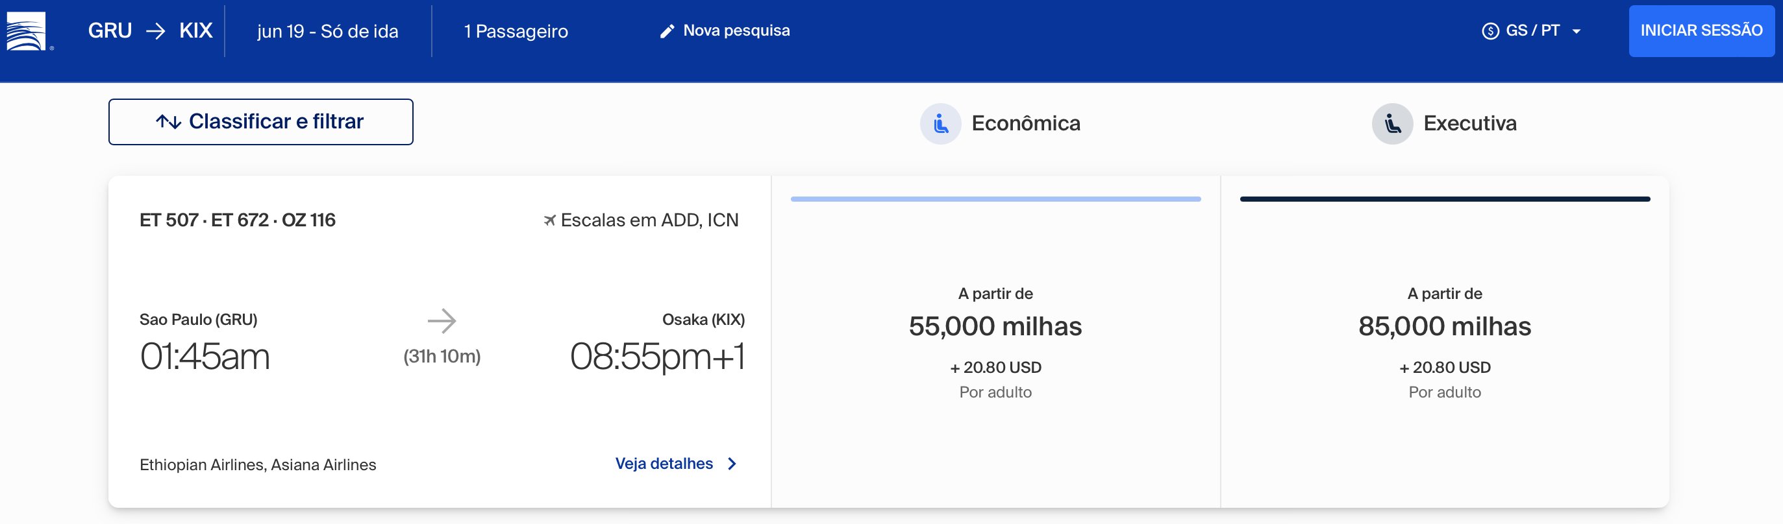The height and width of the screenshot is (524, 1783).
Task: Click the currency coin icon next to GS / PT
Action: (x=1490, y=31)
